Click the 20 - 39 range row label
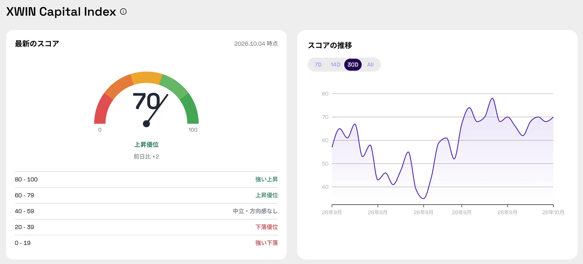This screenshot has height=264, width=583. tap(24, 227)
